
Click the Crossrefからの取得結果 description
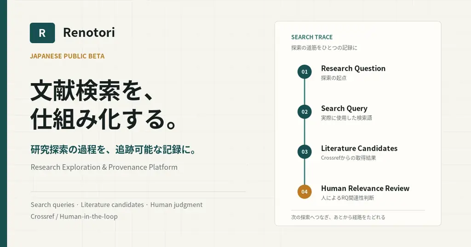[x=349, y=158]
